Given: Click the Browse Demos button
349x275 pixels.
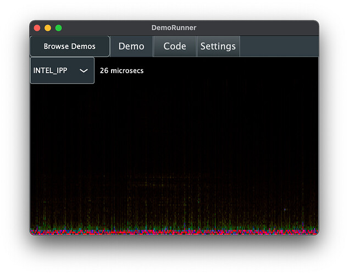Looking at the screenshot, I should (x=70, y=46).
